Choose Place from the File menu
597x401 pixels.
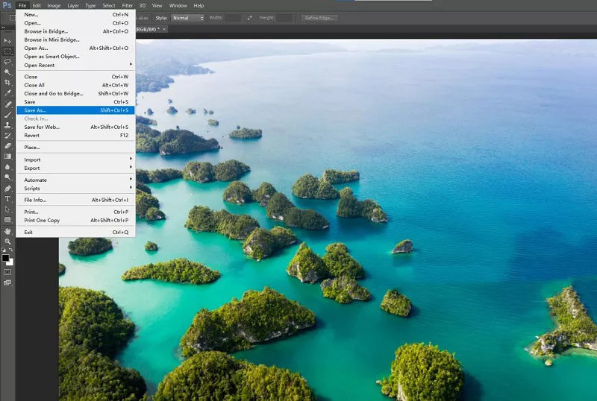pyautogui.click(x=75, y=148)
